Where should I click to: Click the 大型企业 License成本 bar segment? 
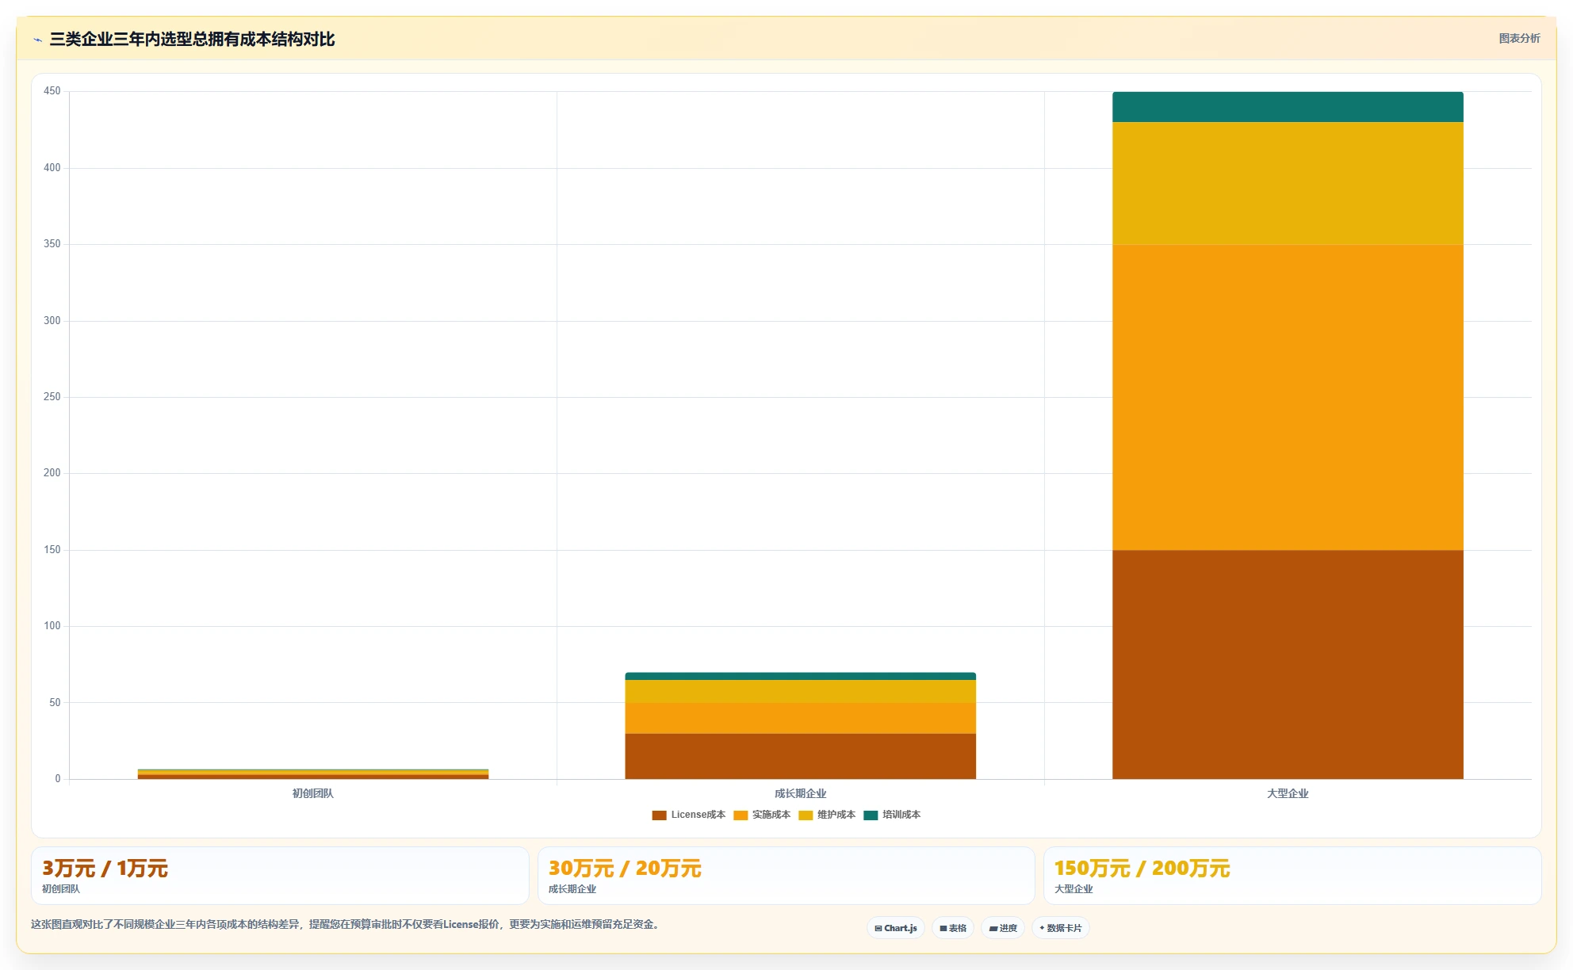pos(1288,664)
